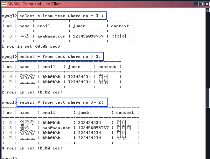Maximize the MySQL Command Line Client window

coord(201,4)
